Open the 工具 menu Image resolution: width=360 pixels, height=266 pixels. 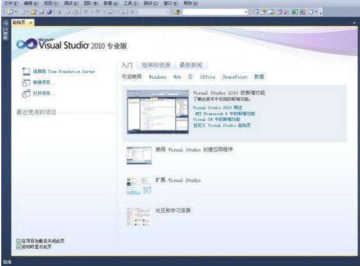tap(131, 3)
